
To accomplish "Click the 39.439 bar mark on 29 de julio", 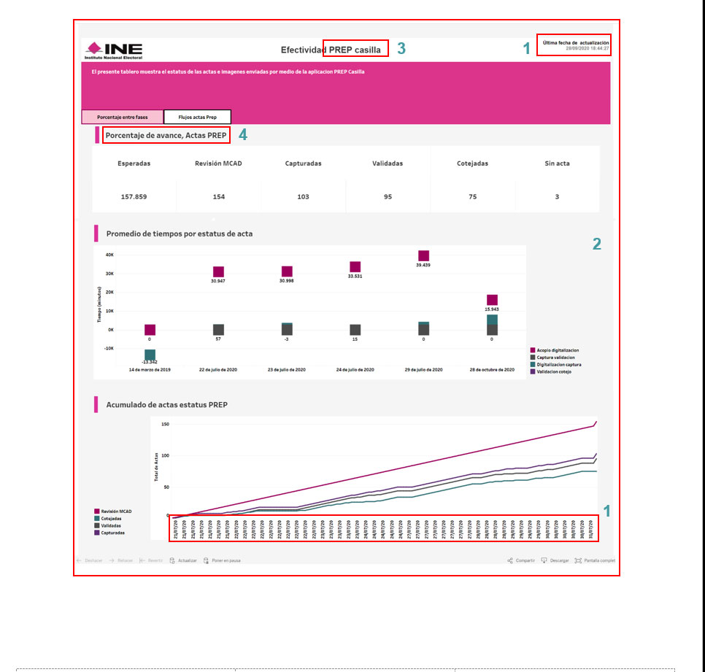I will point(423,255).
